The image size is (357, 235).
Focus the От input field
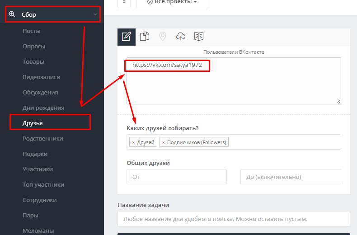[x=177, y=177]
